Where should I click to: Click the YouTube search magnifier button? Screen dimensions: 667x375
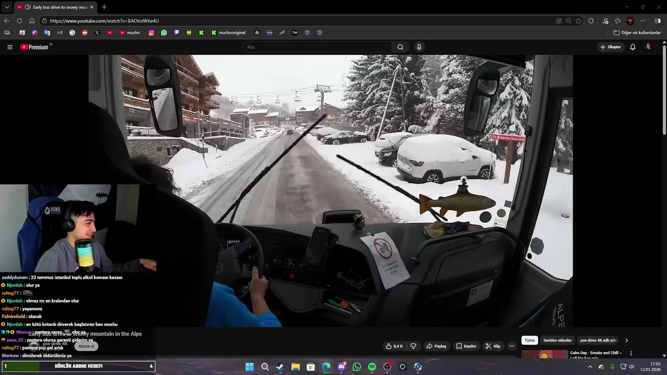400,47
